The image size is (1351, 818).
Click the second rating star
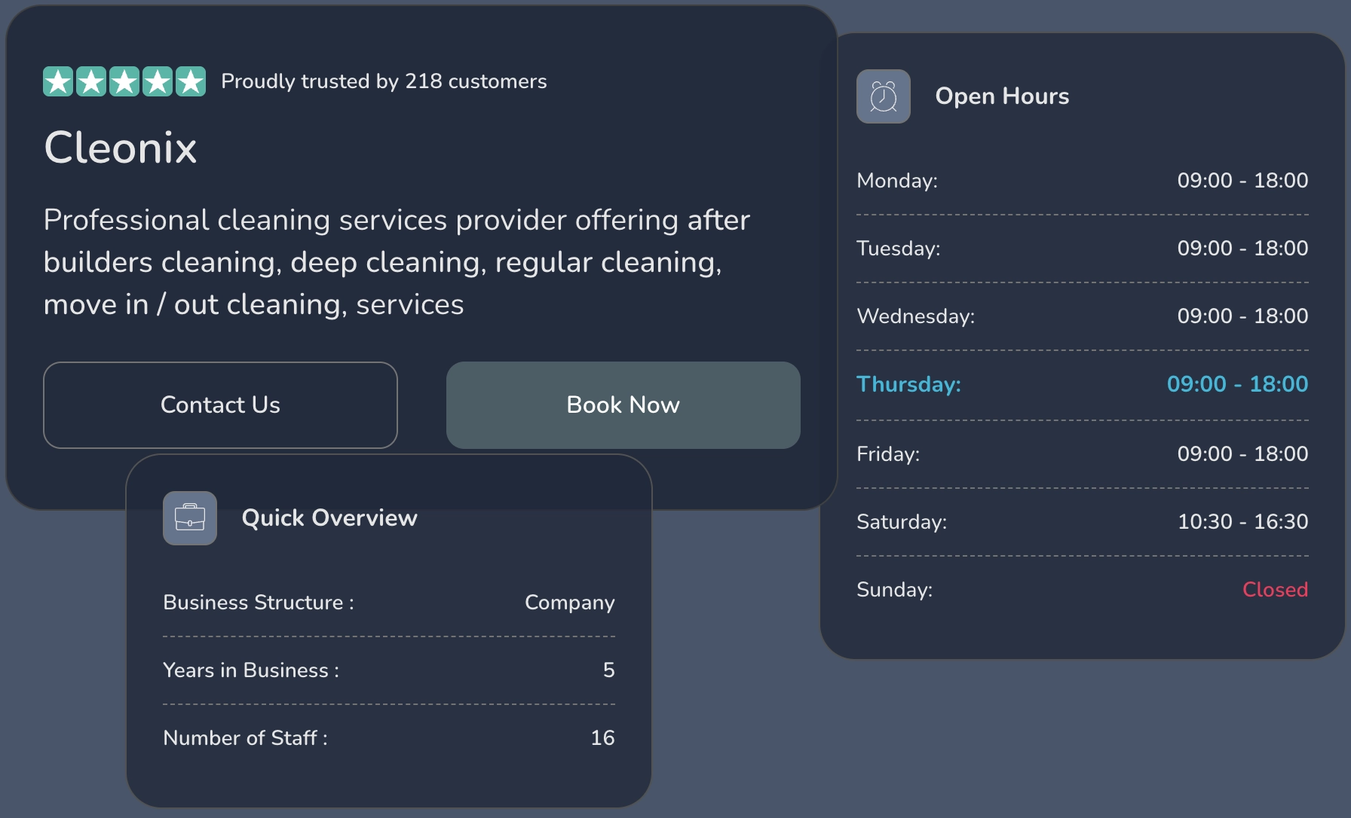pyautogui.click(x=91, y=81)
